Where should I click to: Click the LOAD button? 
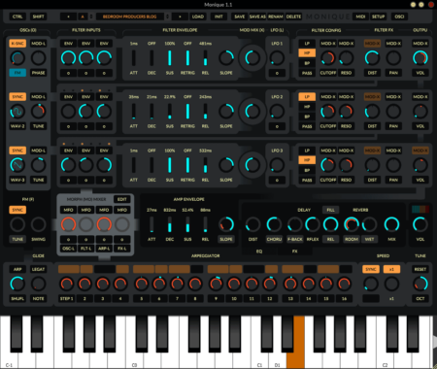click(x=198, y=17)
